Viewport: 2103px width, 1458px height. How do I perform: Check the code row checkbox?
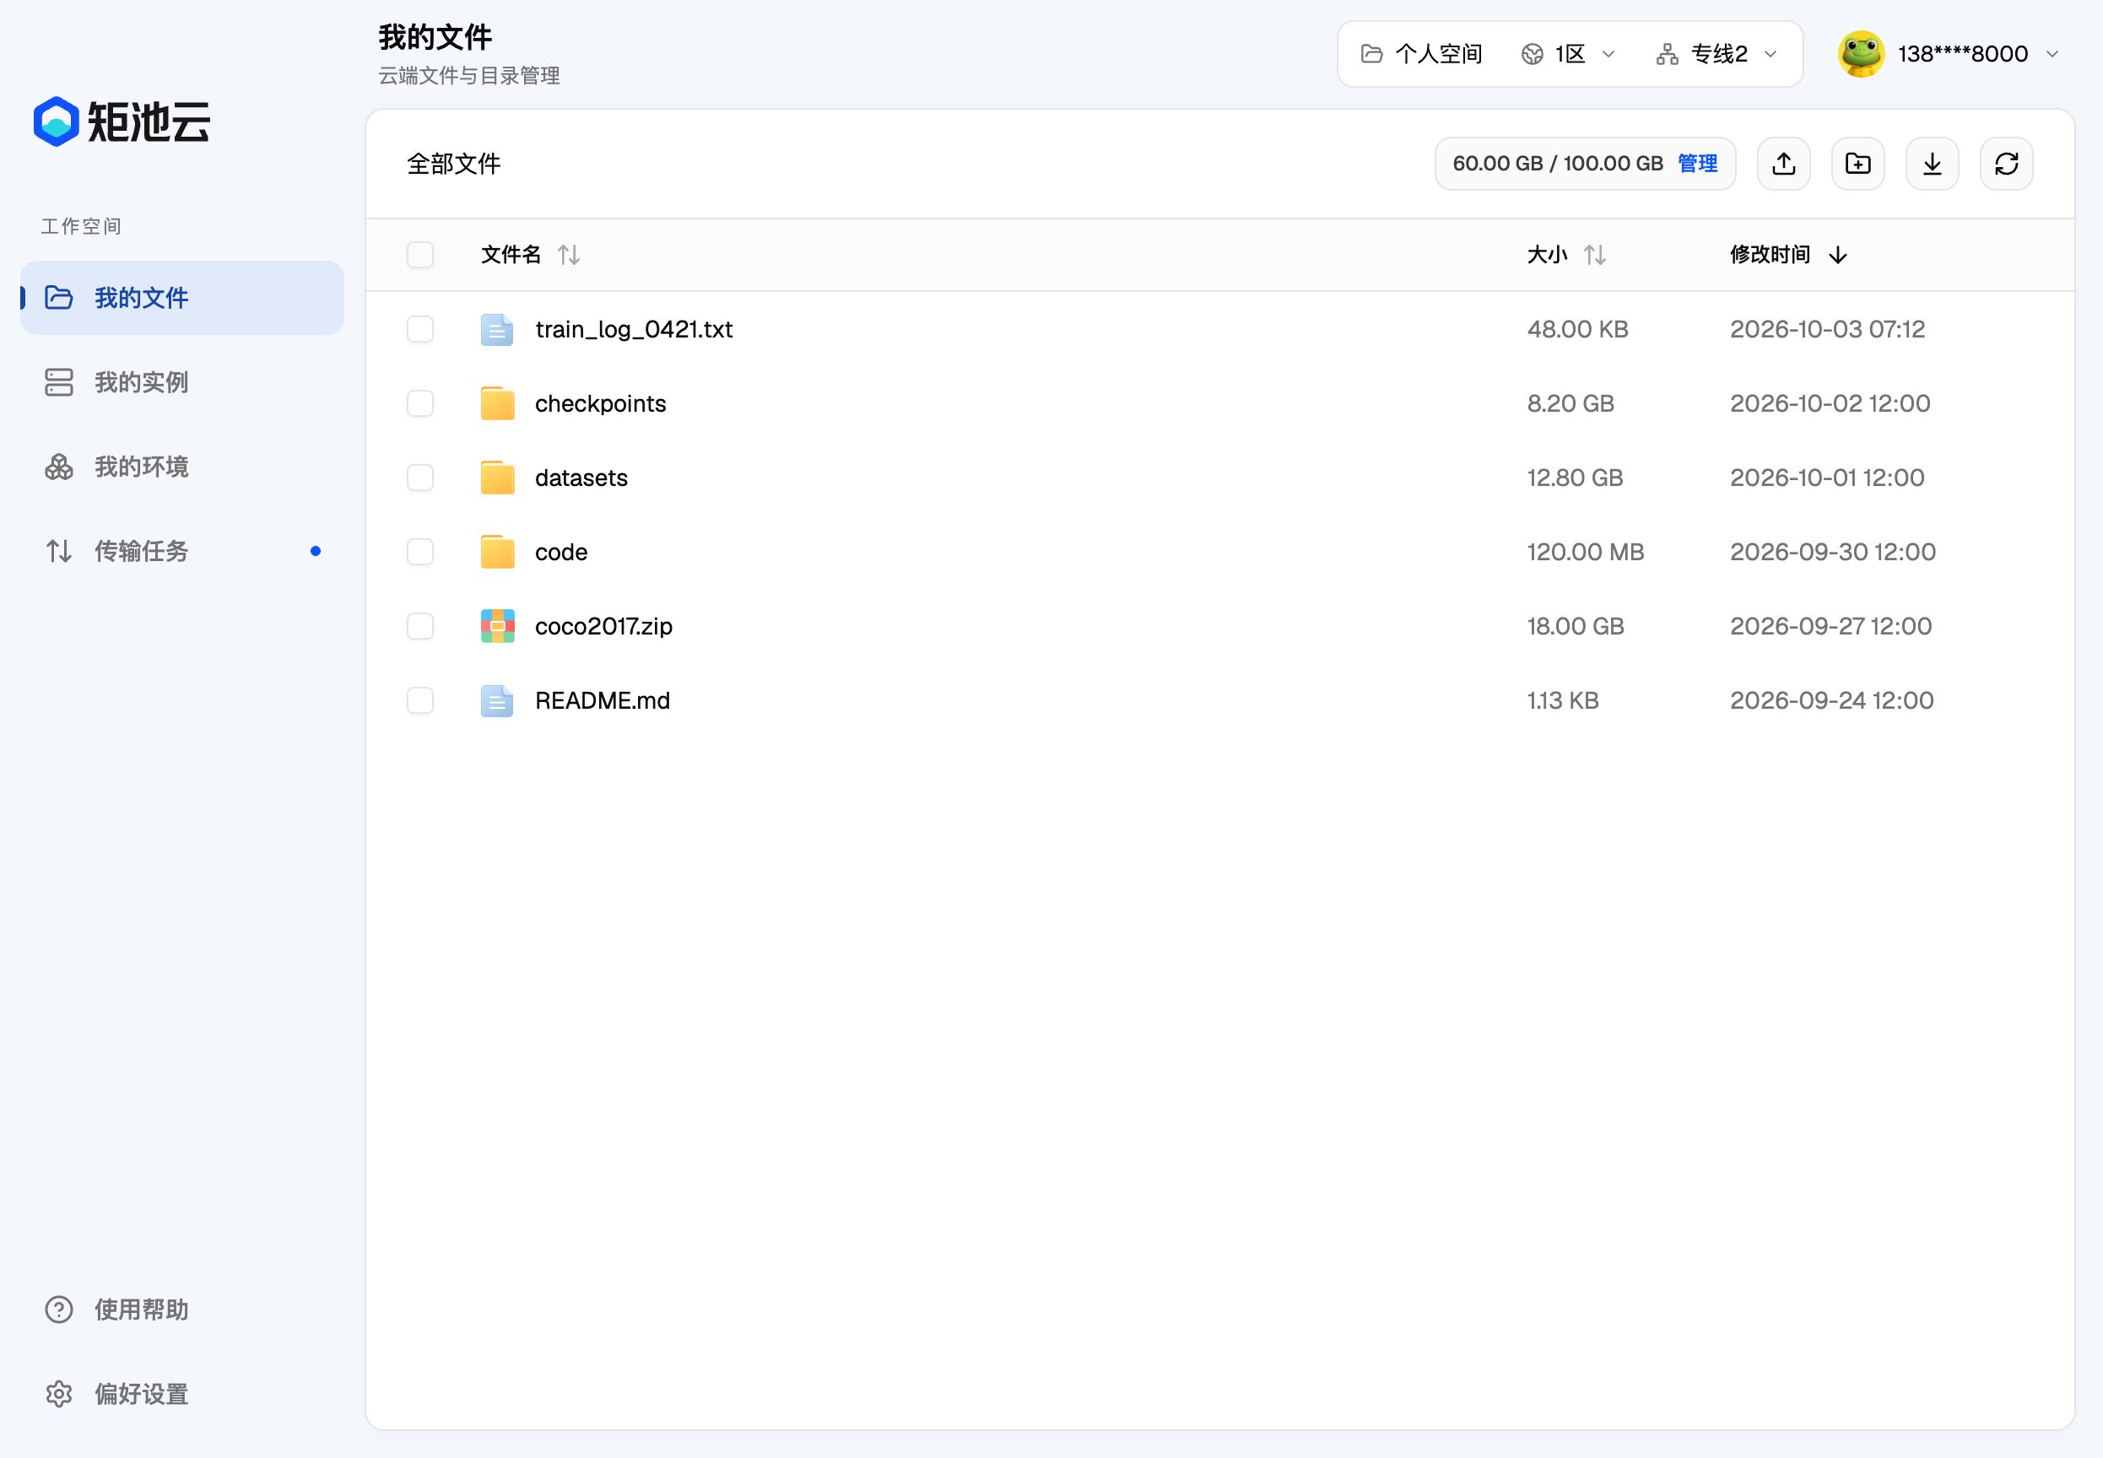[420, 552]
